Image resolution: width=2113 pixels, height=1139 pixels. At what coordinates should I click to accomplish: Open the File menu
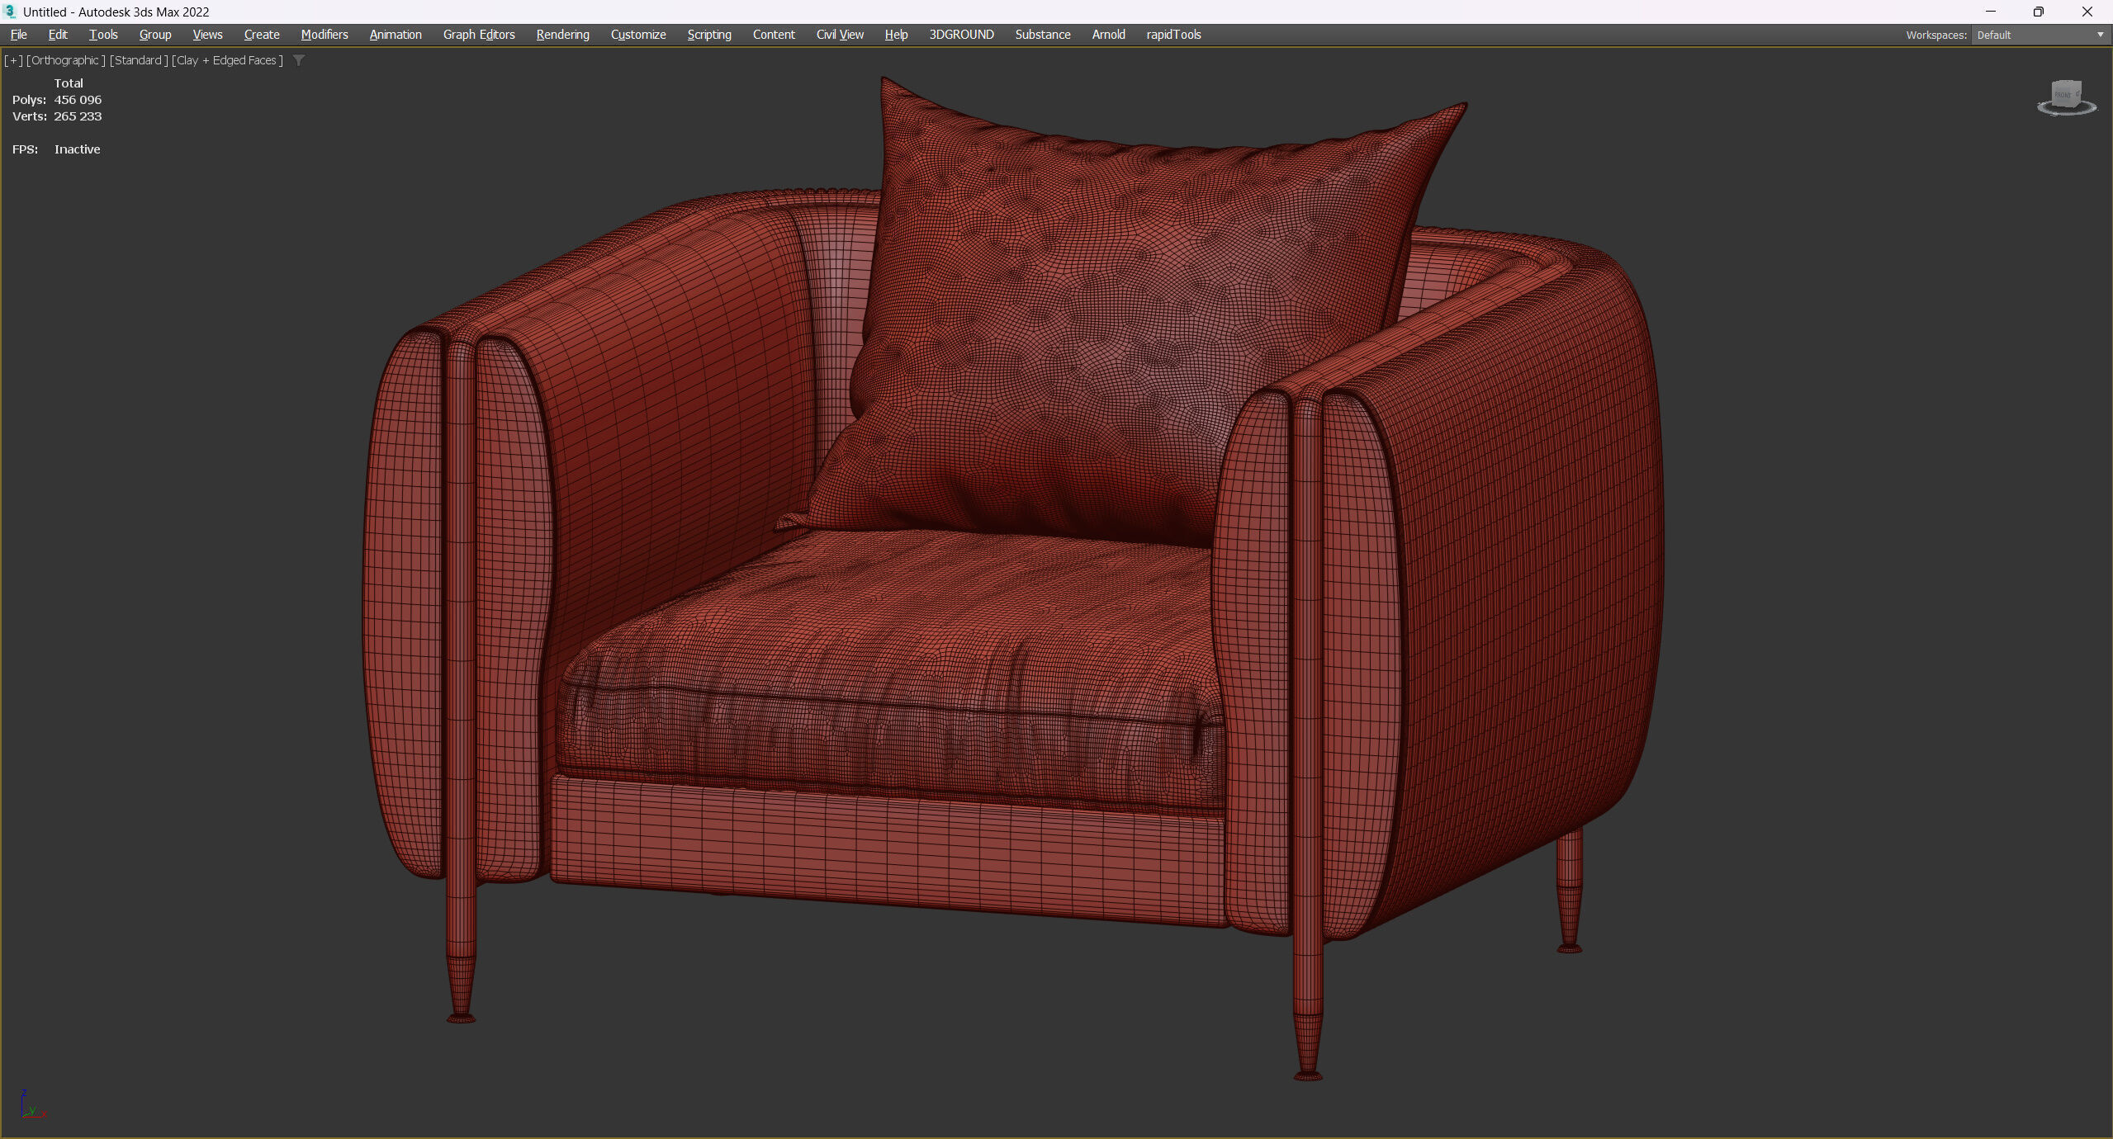[x=18, y=35]
